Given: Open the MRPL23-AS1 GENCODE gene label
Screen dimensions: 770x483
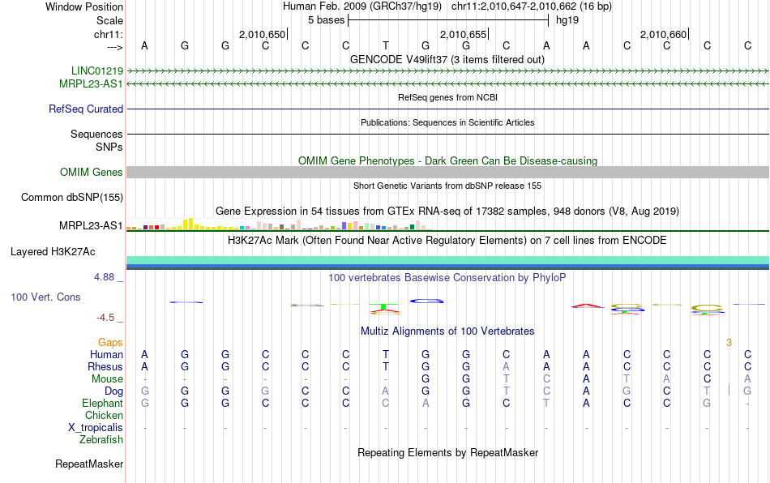Looking at the screenshot, I should point(91,84).
